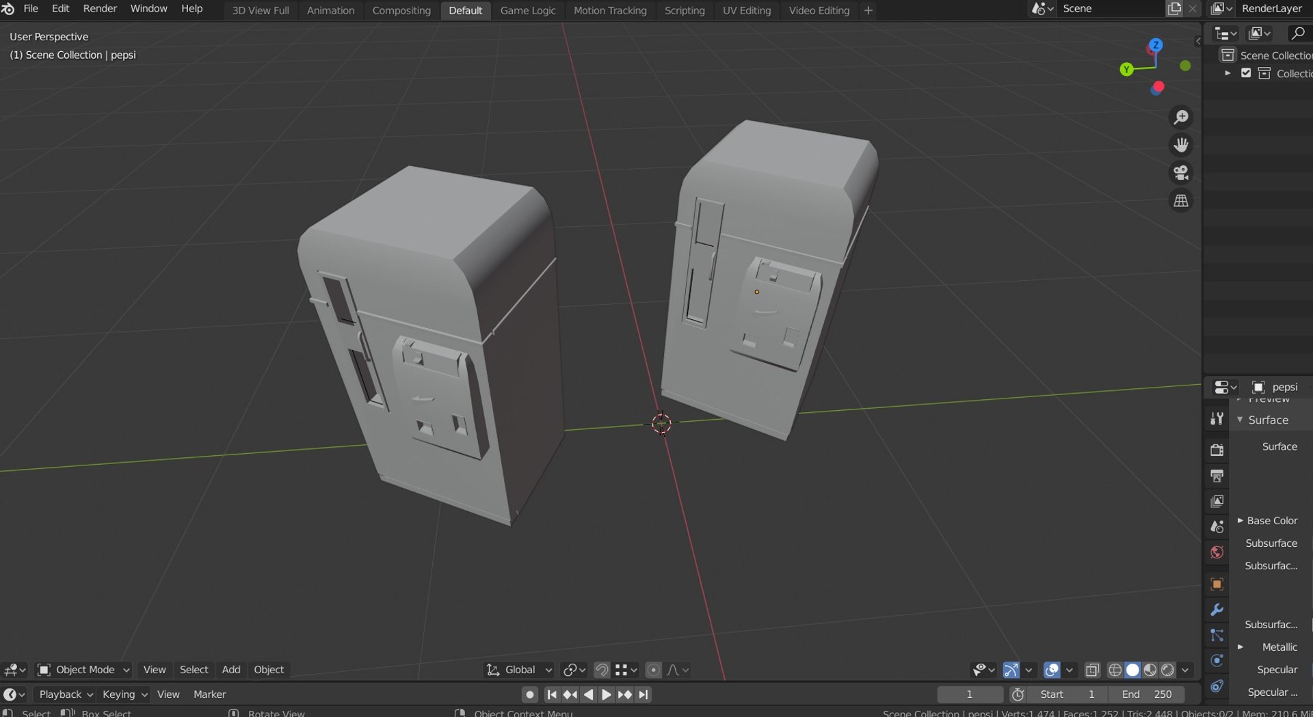
Task: Switch to material preview shading
Action: [x=1150, y=670]
